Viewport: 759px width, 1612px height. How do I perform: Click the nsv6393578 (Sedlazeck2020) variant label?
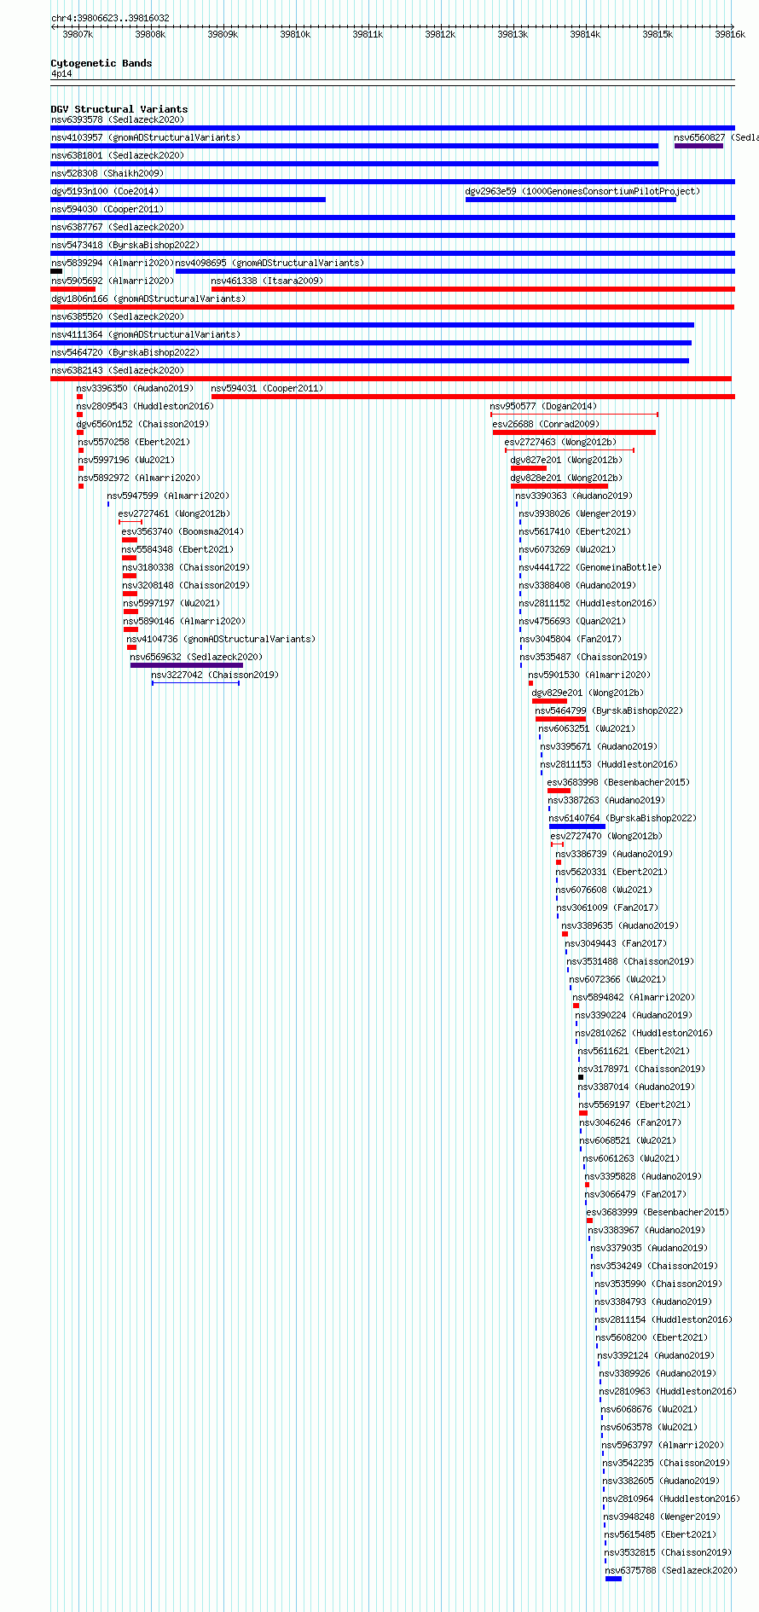[117, 120]
